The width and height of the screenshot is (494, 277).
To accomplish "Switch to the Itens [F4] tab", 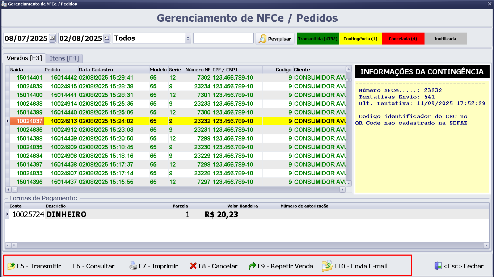I will (64, 58).
